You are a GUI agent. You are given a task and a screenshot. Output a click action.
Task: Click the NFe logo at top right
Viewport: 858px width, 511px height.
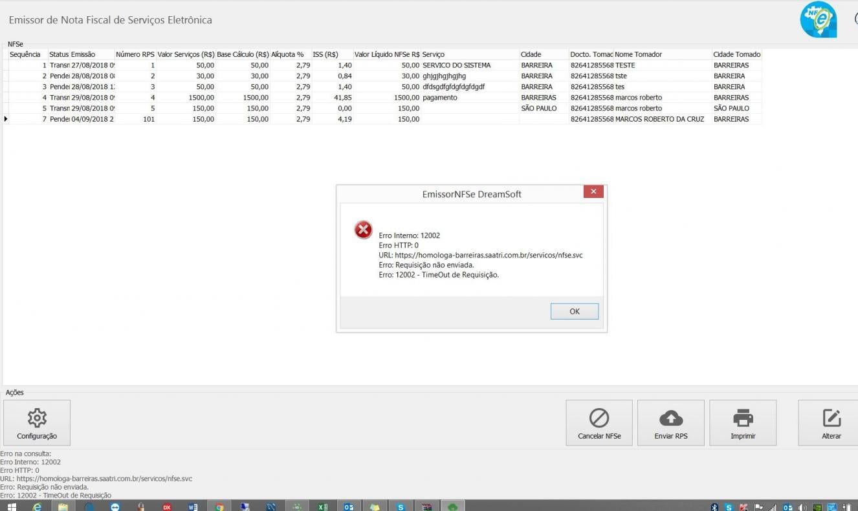tap(818, 19)
